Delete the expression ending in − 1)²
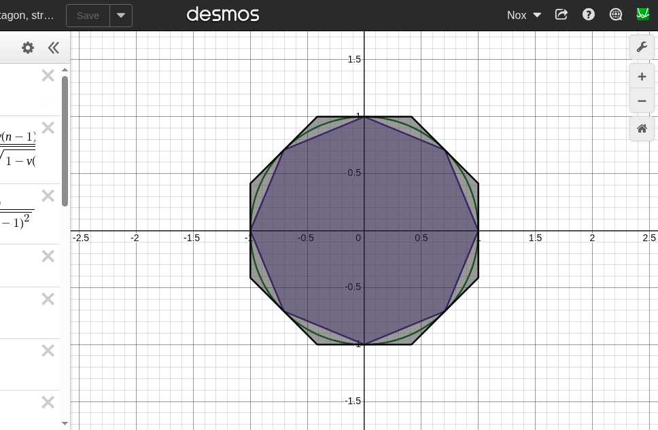 click(x=48, y=196)
